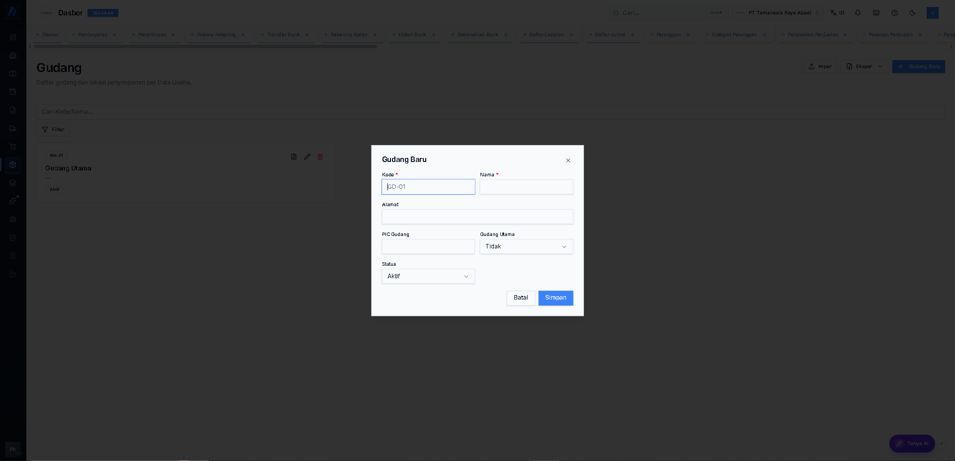Delete Gudang Utama with trash icon
The width and height of the screenshot is (955, 461).
coord(320,156)
